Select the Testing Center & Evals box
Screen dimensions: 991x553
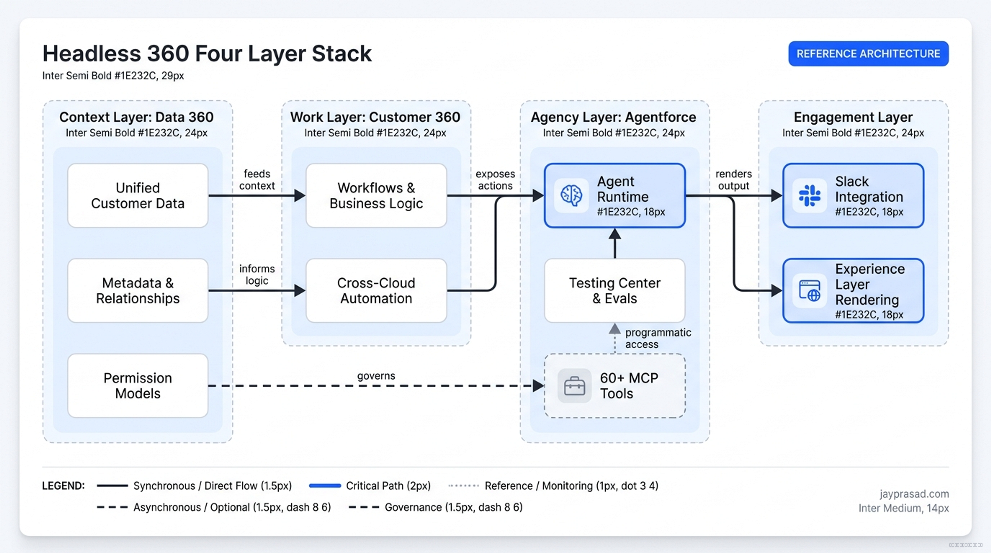pos(615,291)
